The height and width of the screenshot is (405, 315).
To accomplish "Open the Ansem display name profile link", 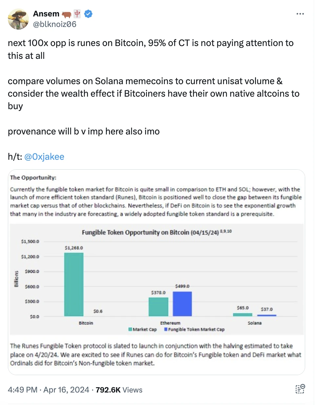I will [46, 14].
